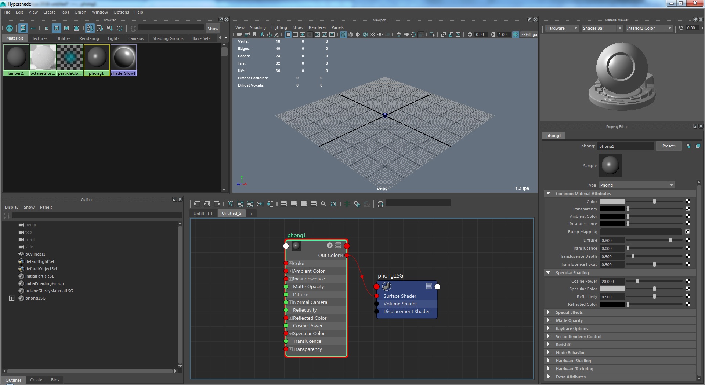The image size is (705, 385).
Task: Open the Shading Groups tab
Action: [168, 38]
